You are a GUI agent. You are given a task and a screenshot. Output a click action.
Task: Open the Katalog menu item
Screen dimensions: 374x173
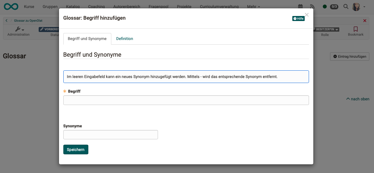pyautogui.click(x=73, y=7)
